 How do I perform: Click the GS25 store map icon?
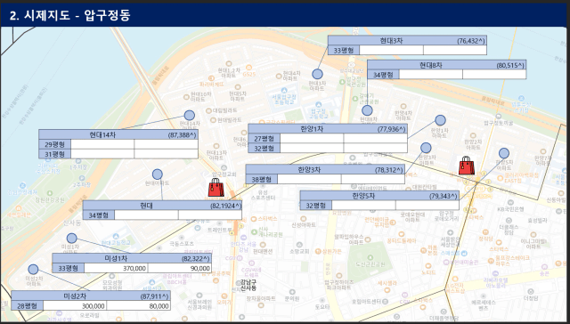coord(249,68)
